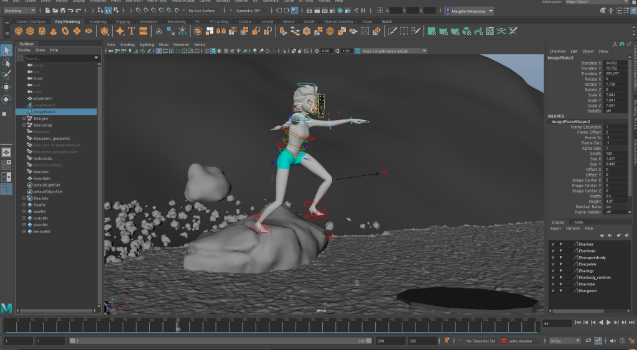This screenshot has height=350, width=637.
Task: Open the Renderer menu in viewport panel
Action: [x=181, y=45]
